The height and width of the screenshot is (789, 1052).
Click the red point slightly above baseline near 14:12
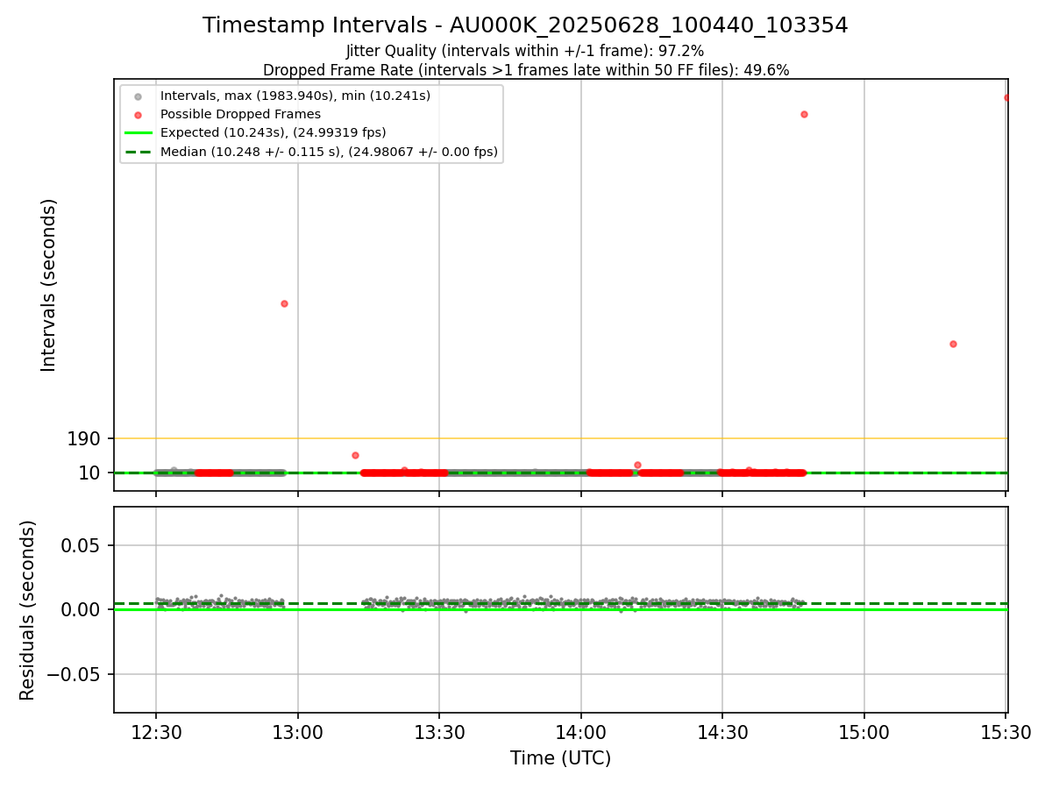coord(637,465)
